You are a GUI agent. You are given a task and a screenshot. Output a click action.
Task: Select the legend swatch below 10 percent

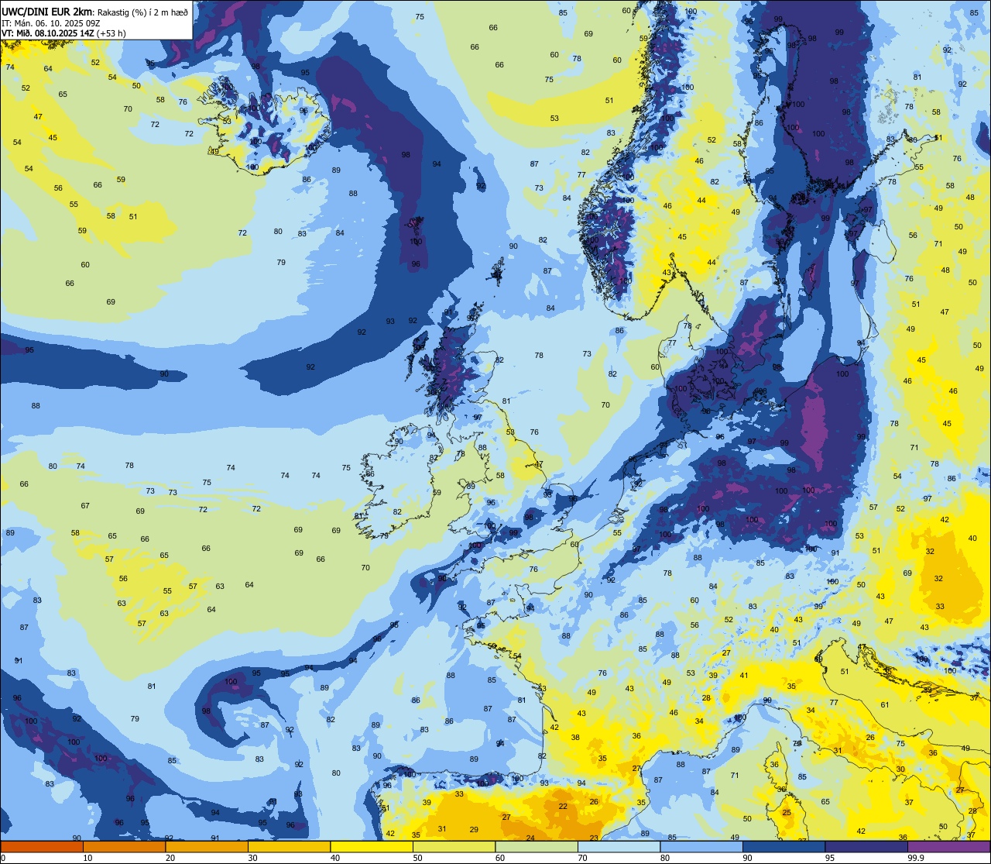tap(42, 847)
